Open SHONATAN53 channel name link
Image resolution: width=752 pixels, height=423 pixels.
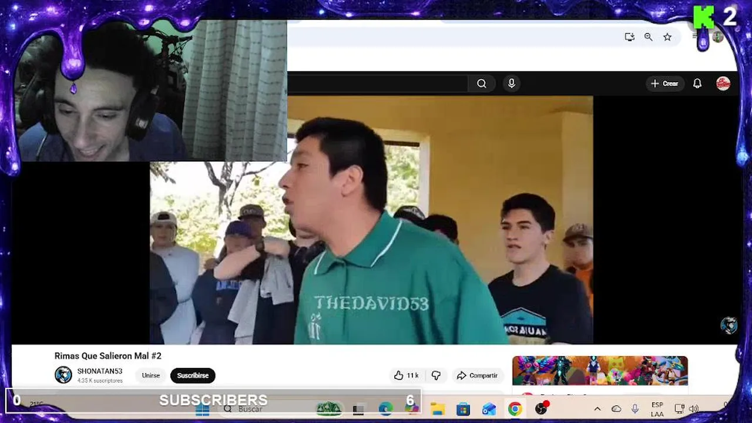(x=100, y=371)
